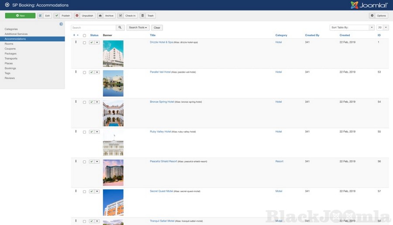Viewport: 393px width, 225px height.
Task: Click the red Unpublish icon
Action: [77, 16]
